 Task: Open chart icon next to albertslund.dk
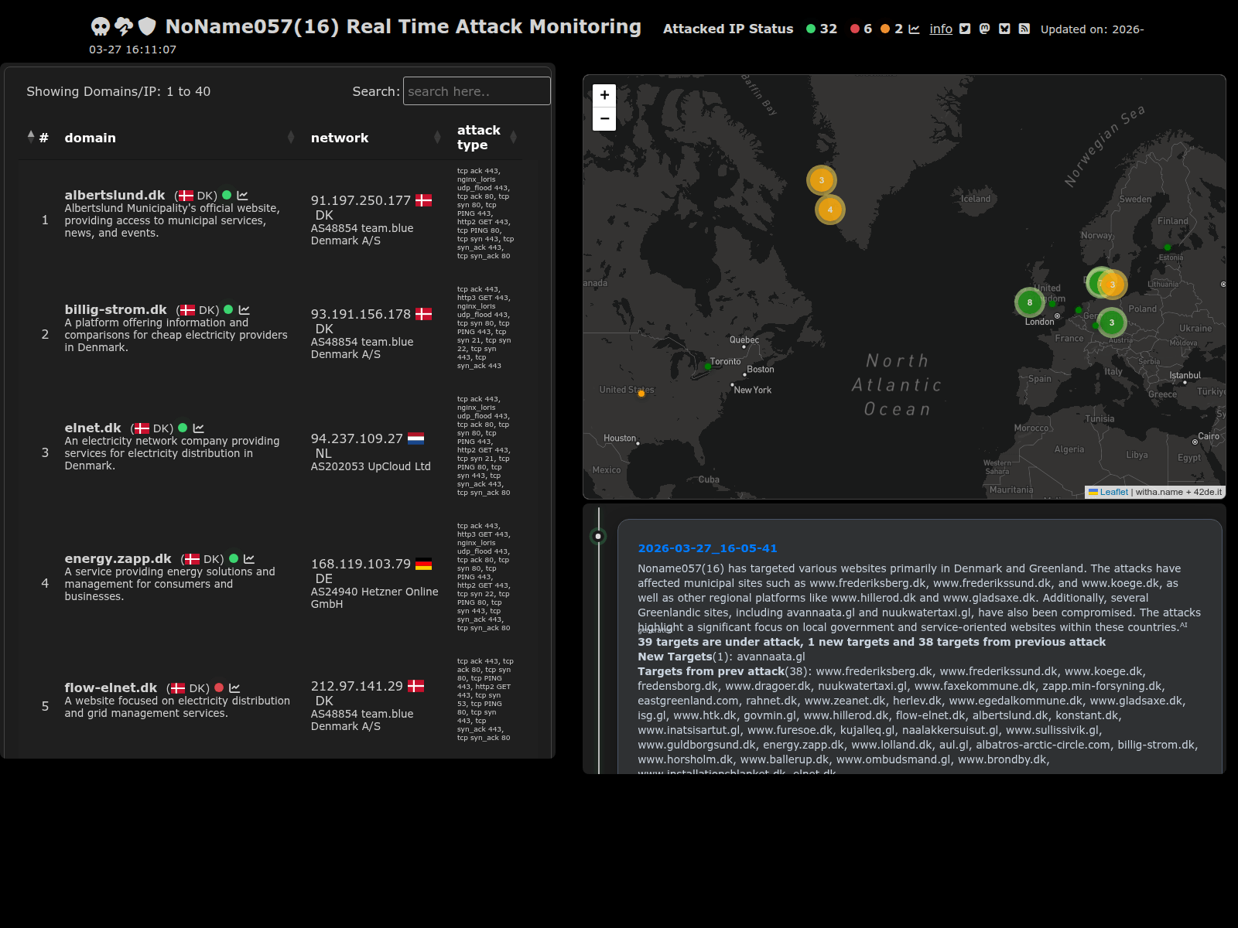pyautogui.click(x=242, y=196)
